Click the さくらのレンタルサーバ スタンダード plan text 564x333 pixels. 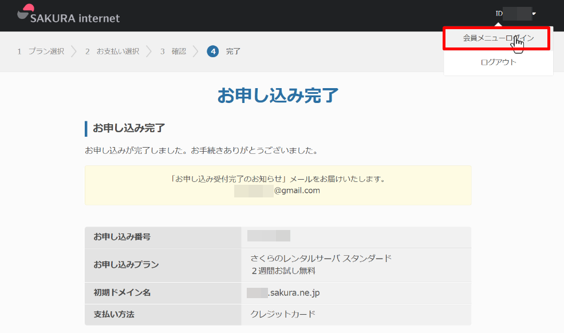point(321,258)
